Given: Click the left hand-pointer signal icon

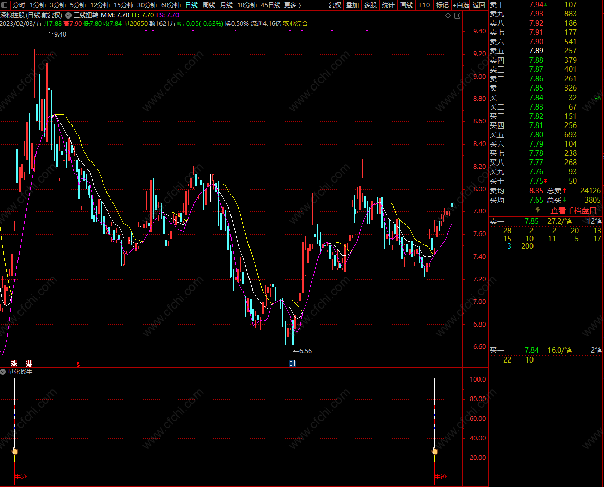Looking at the screenshot, I should point(14,451).
